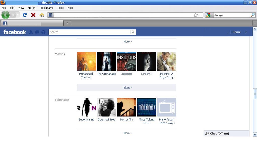Image resolution: width=257 pixels, height=150 pixels.
Task: Click the Super Nanny title link
Action: click(86, 119)
